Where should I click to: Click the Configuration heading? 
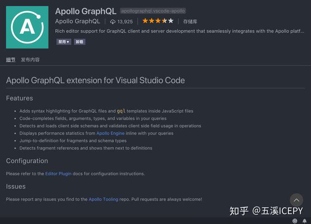tap(27, 161)
